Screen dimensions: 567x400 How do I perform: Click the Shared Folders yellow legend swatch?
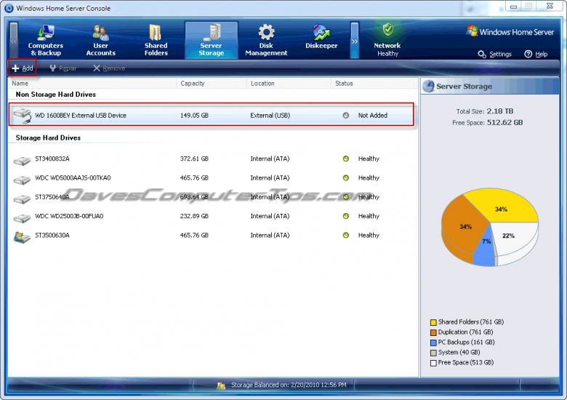coord(433,322)
